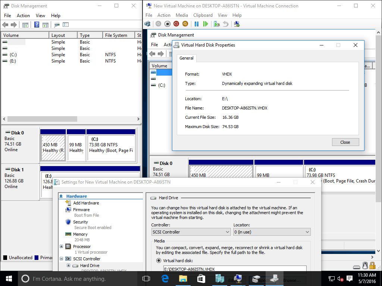Click the Show/Hide Action Pane icon in host Disk Management

coord(45,25)
